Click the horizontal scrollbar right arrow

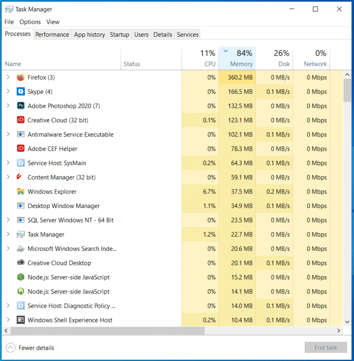(339, 331)
